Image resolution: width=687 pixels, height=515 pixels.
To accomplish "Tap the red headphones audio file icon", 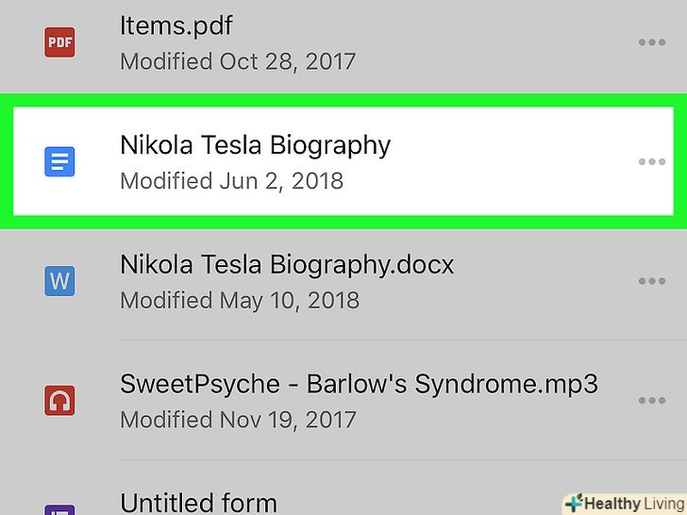I will point(60,401).
